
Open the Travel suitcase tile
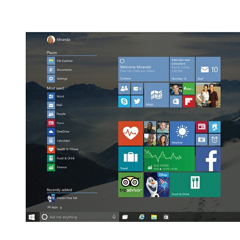coord(131,159)
